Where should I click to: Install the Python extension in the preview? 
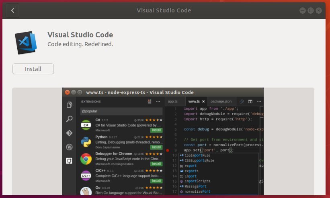156,147
